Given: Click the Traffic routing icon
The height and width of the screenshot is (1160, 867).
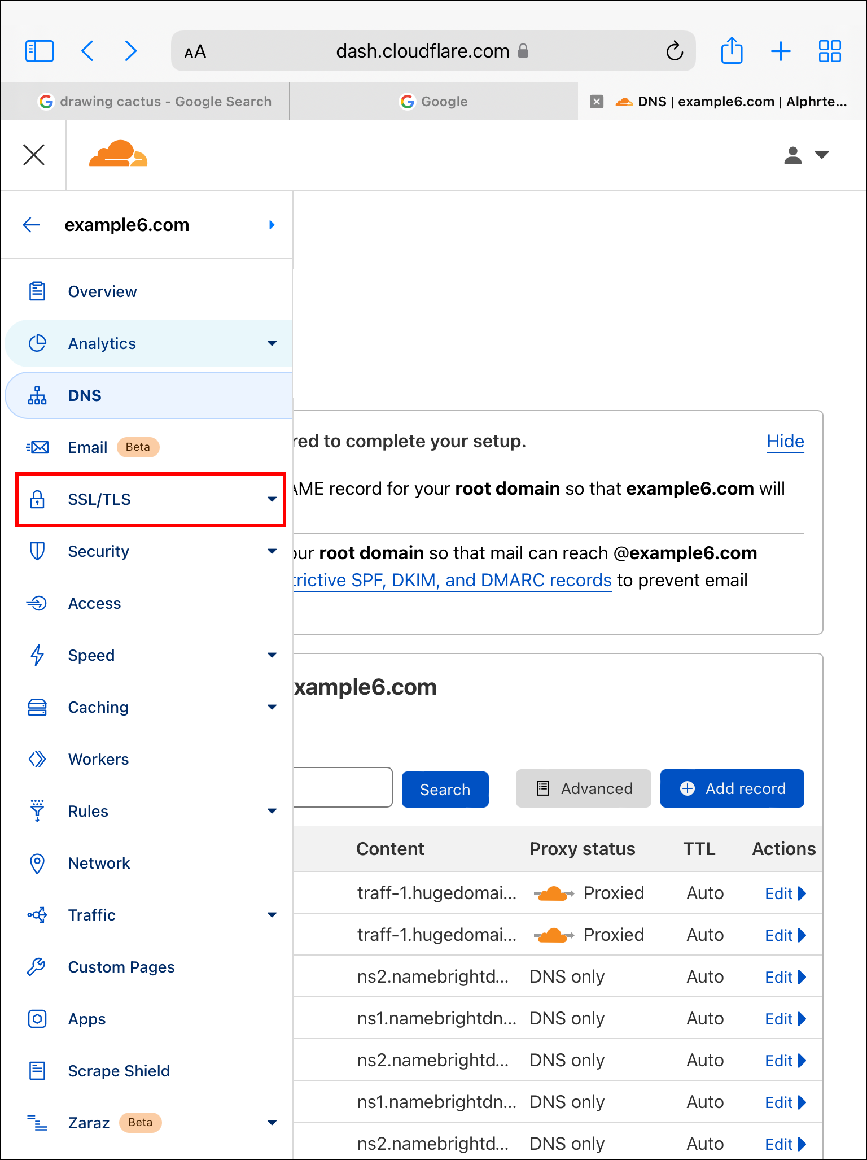Looking at the screenshot, I should point(37,915).
